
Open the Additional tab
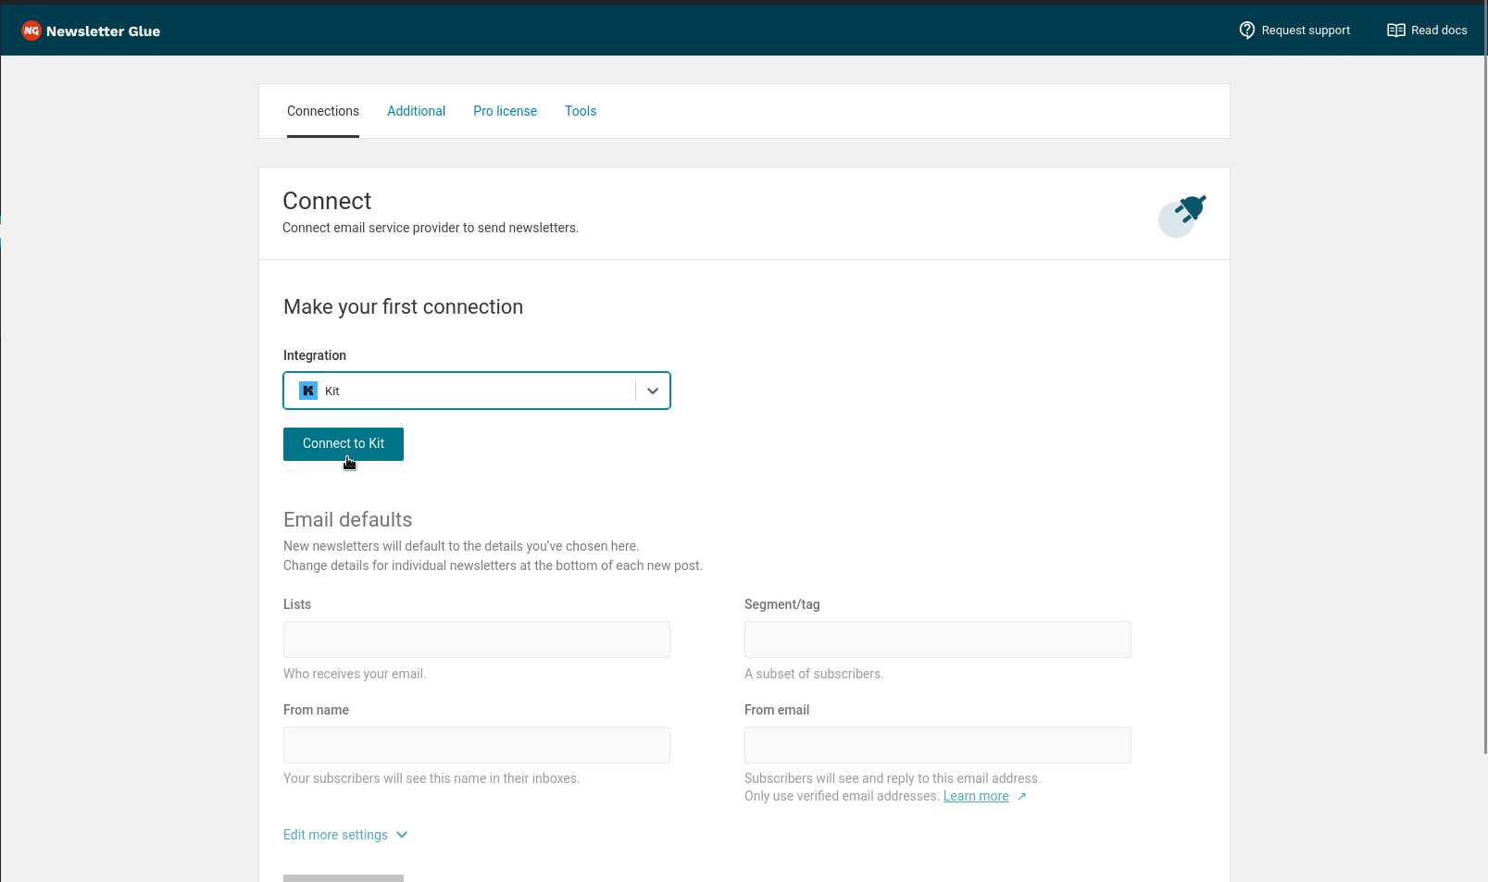click(x=416, y=111)
